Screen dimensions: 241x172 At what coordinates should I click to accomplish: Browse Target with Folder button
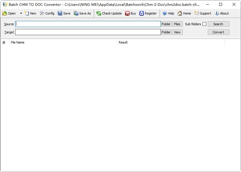[166, 32]
